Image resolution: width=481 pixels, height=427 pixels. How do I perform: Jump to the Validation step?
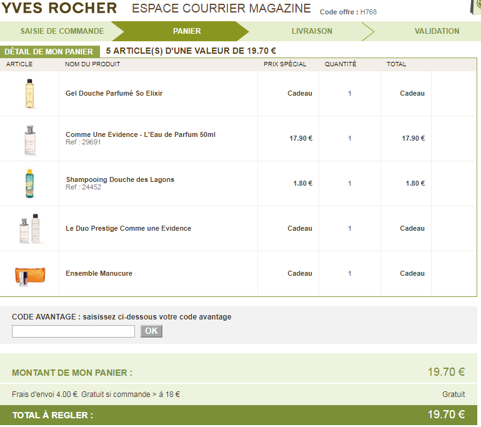point(437,31)
